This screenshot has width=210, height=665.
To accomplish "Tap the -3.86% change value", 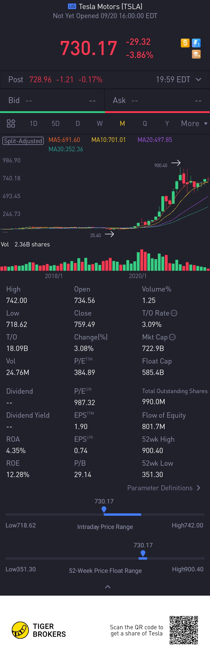I will pyautogui.click(x=139, y=55).
